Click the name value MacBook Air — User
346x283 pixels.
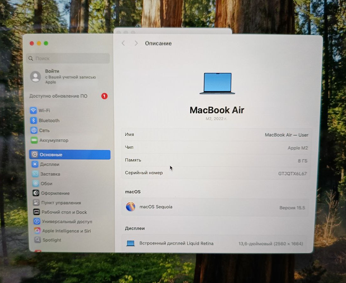tap(286, 135)
